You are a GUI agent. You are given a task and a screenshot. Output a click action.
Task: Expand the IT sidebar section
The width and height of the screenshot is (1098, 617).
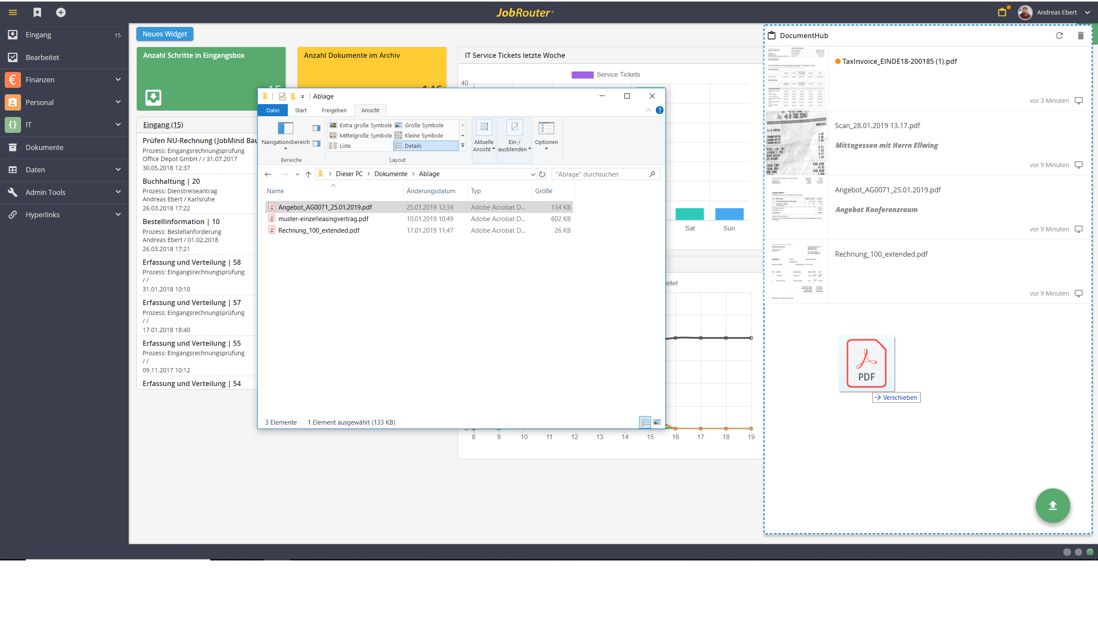tap(118, 124)
